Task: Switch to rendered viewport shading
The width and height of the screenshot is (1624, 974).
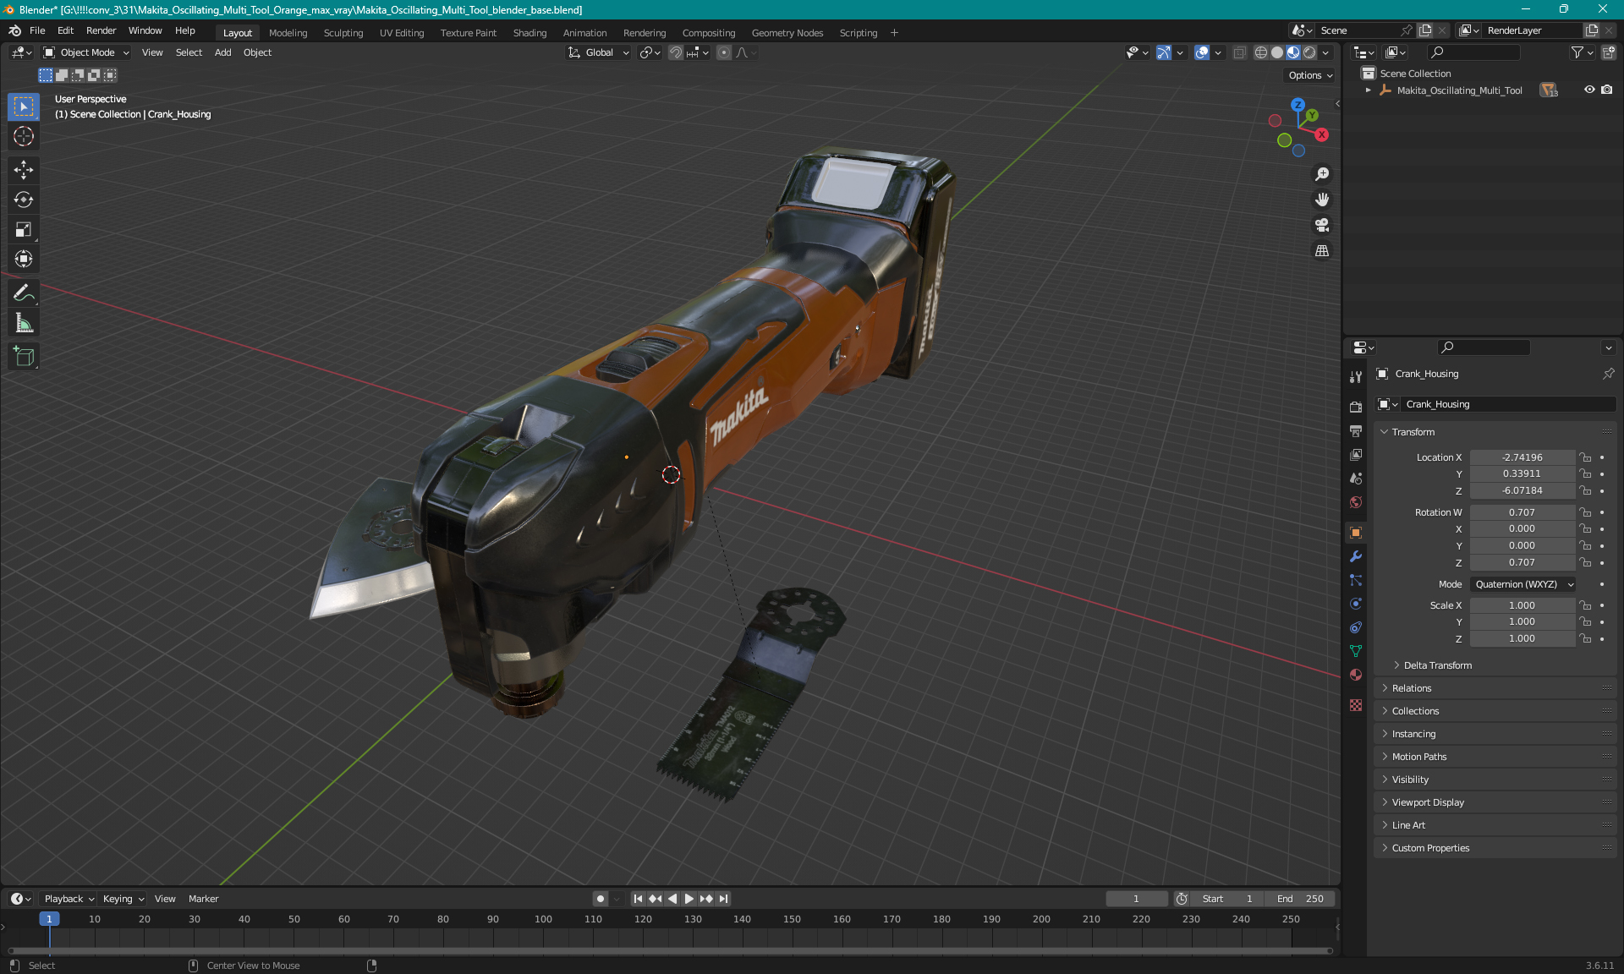Action: (x=1309, y=52)
